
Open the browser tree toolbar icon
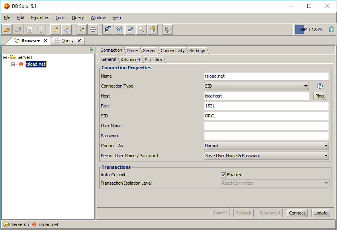pos(82,29)
